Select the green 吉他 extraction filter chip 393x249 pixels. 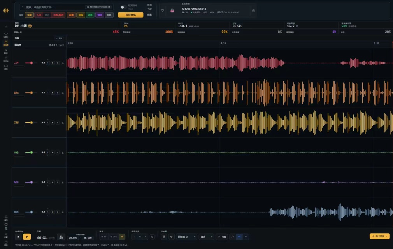[x=90, y=15]
